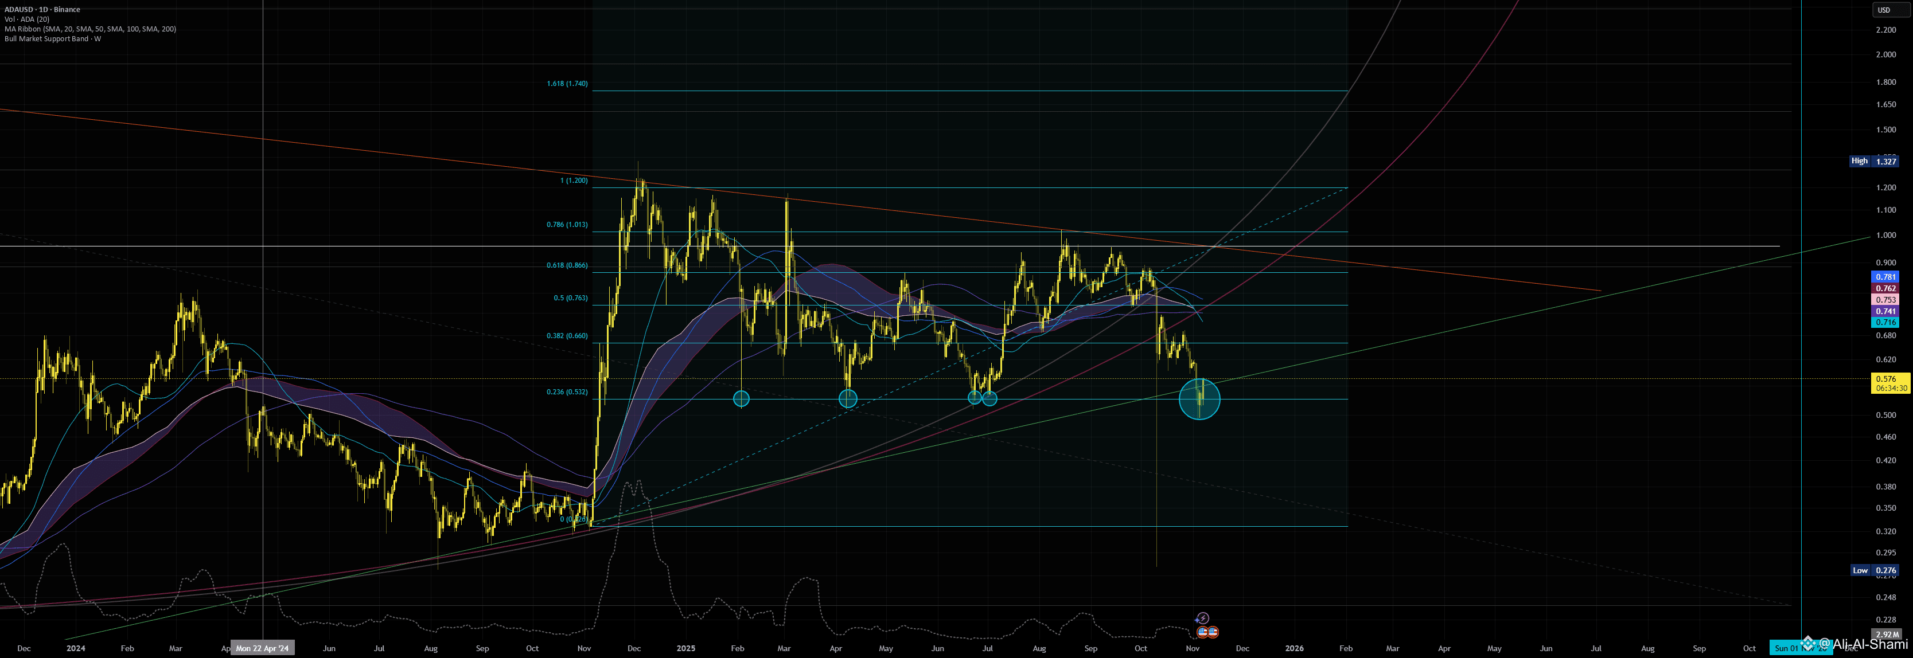
Task: Click the Binance logo in the watermark
Action: [1808, 643]
